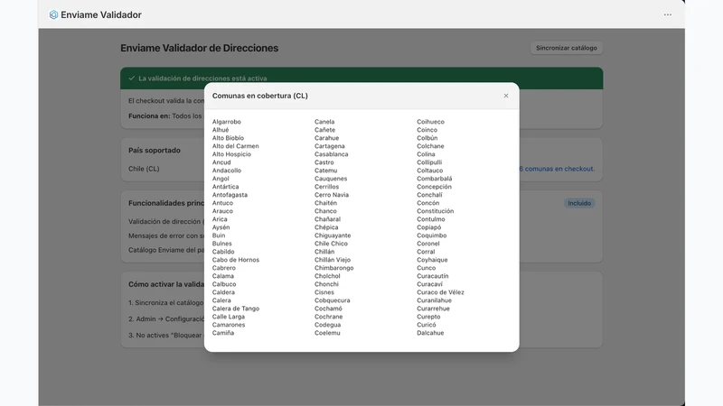Select Camiña at the column bottom
The height and width of the screenshot is (406, 723).
pos(222,333)
